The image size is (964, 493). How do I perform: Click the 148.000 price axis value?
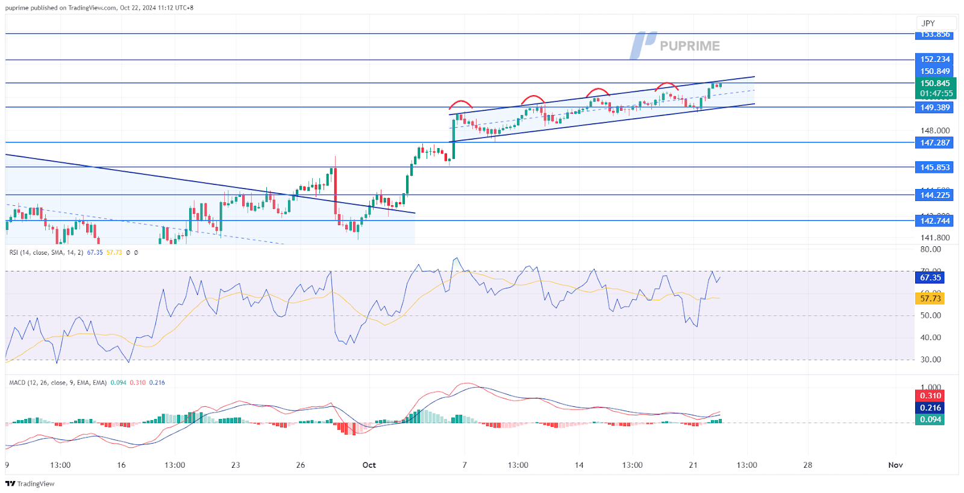click(x=935, y=130)
